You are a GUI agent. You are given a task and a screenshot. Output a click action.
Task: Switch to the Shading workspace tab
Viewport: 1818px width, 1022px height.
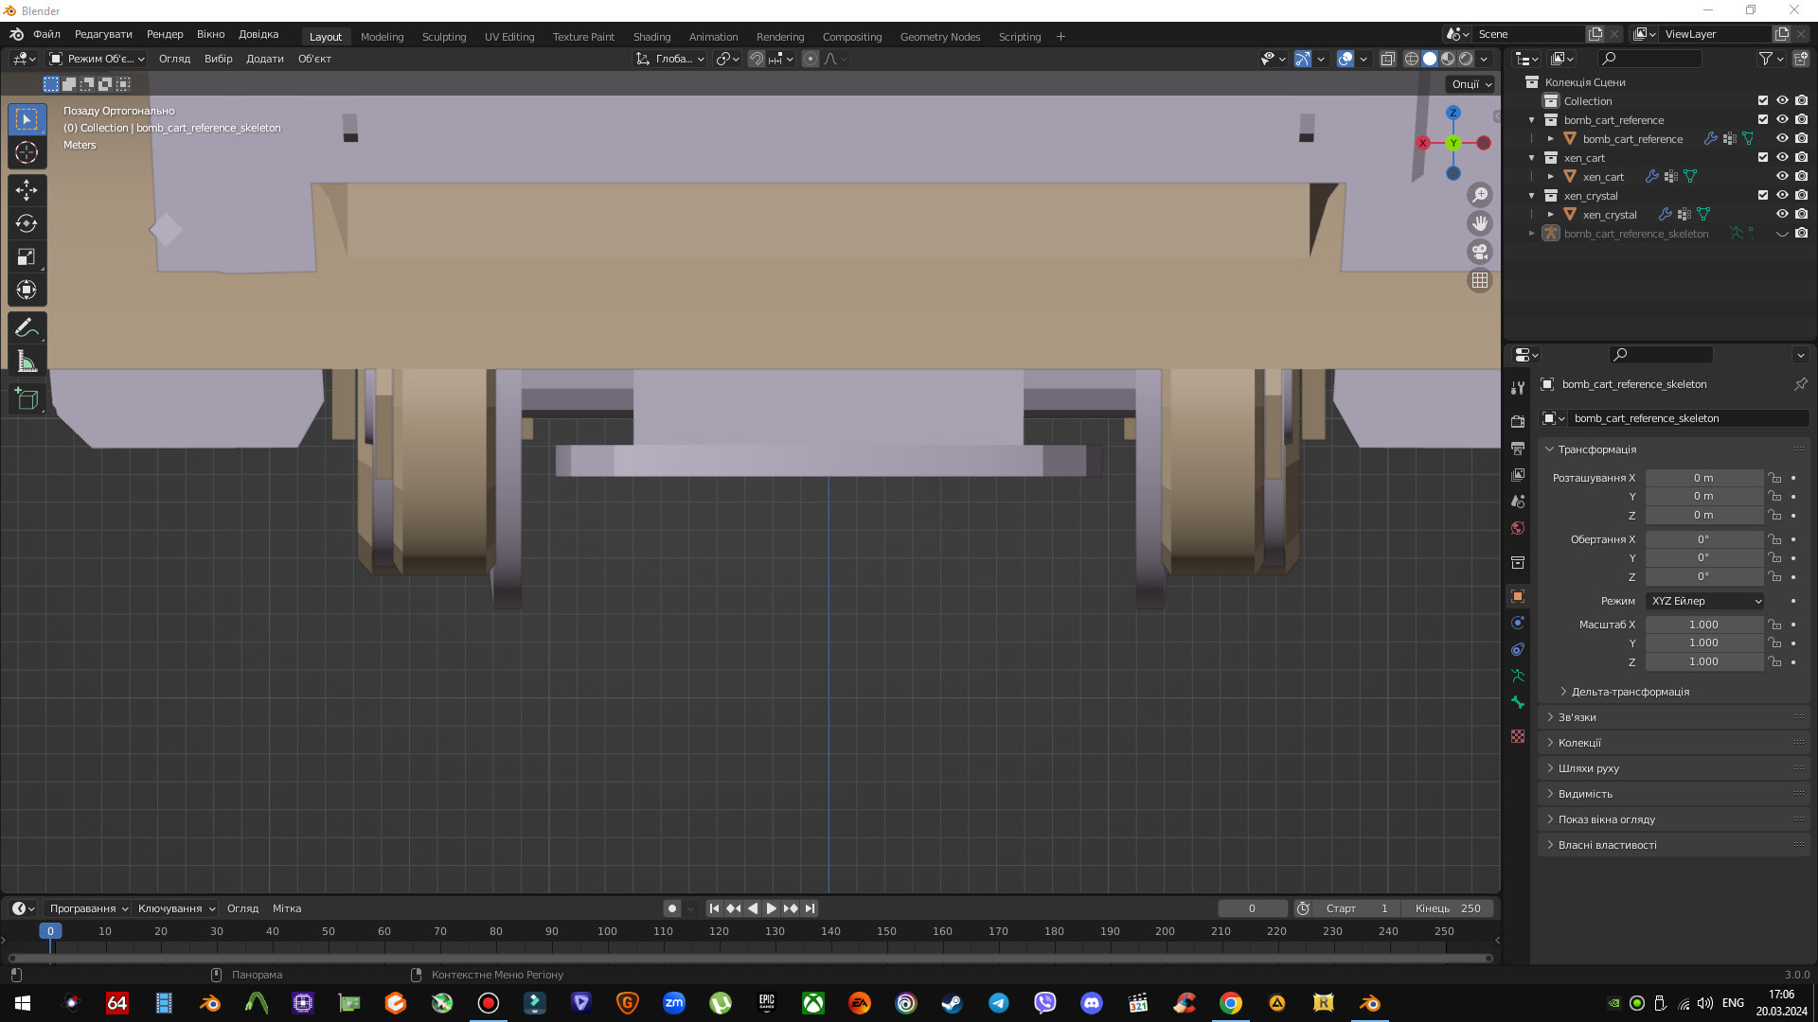tap(651, 36)
